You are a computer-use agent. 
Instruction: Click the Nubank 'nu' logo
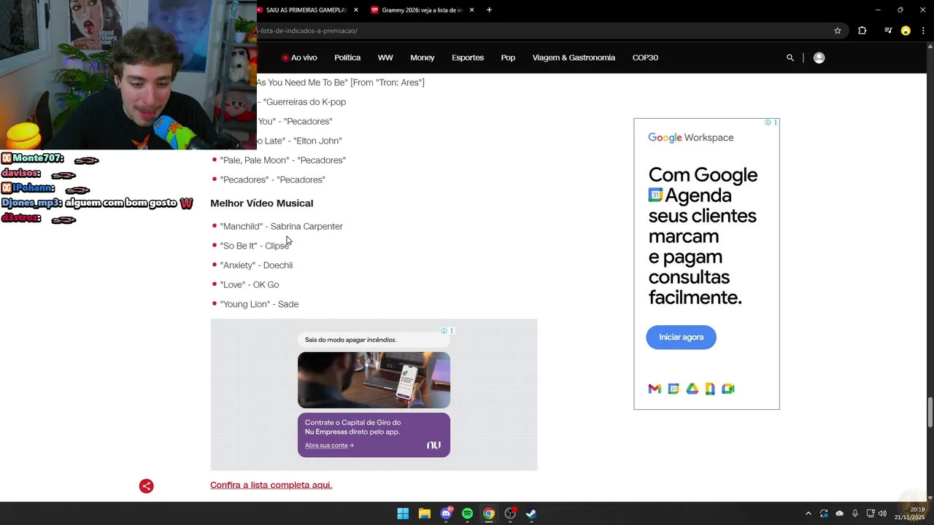coord(433,445)
